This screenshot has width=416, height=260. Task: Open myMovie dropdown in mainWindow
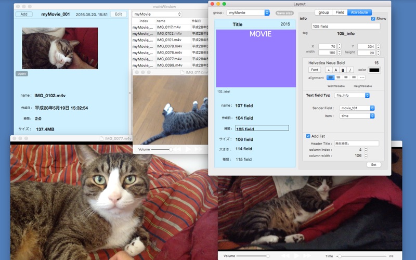(x=157, y=14)
